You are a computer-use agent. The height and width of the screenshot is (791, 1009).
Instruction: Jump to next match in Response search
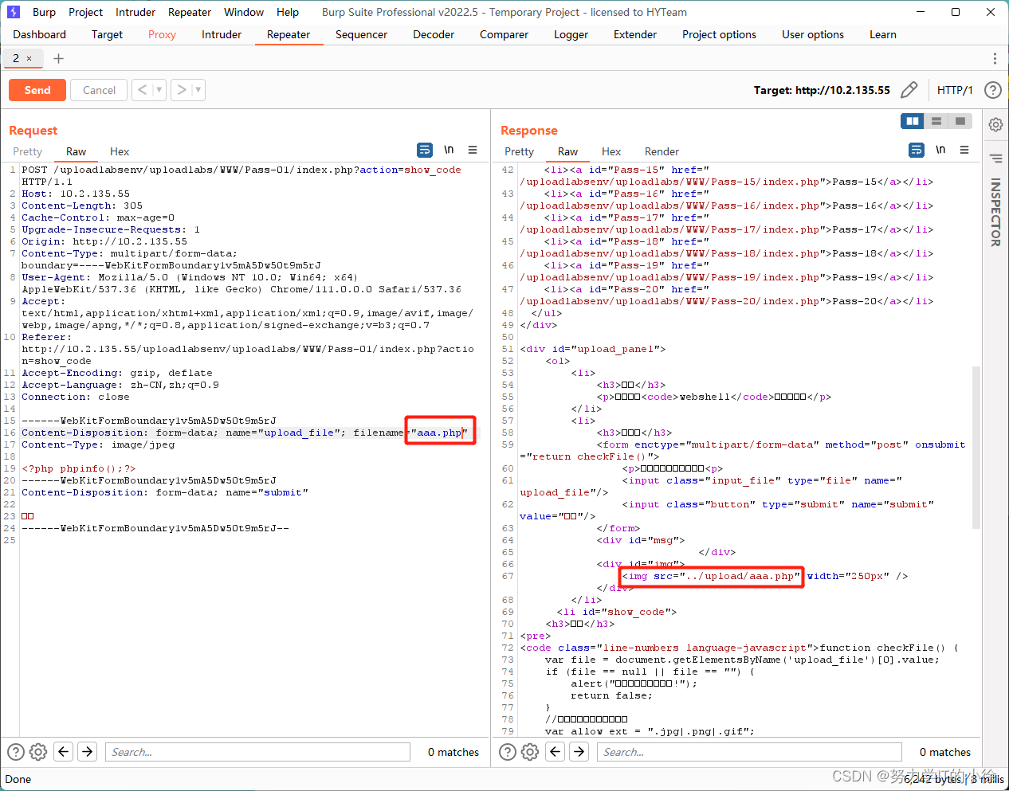(579, 751)
